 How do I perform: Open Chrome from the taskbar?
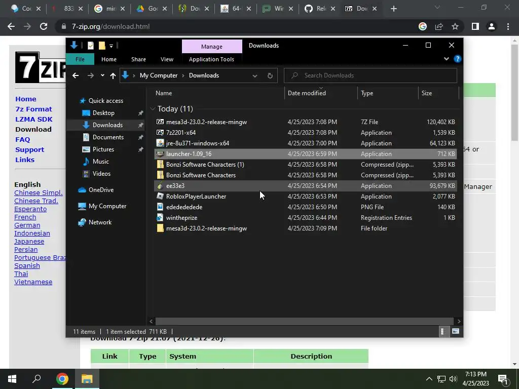(62, 379)
